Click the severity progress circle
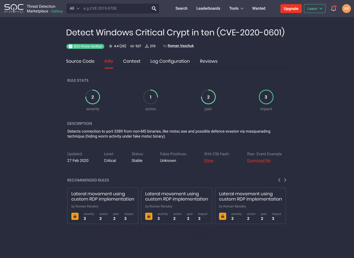The image size is (354, 258). (x=93, y=97)
